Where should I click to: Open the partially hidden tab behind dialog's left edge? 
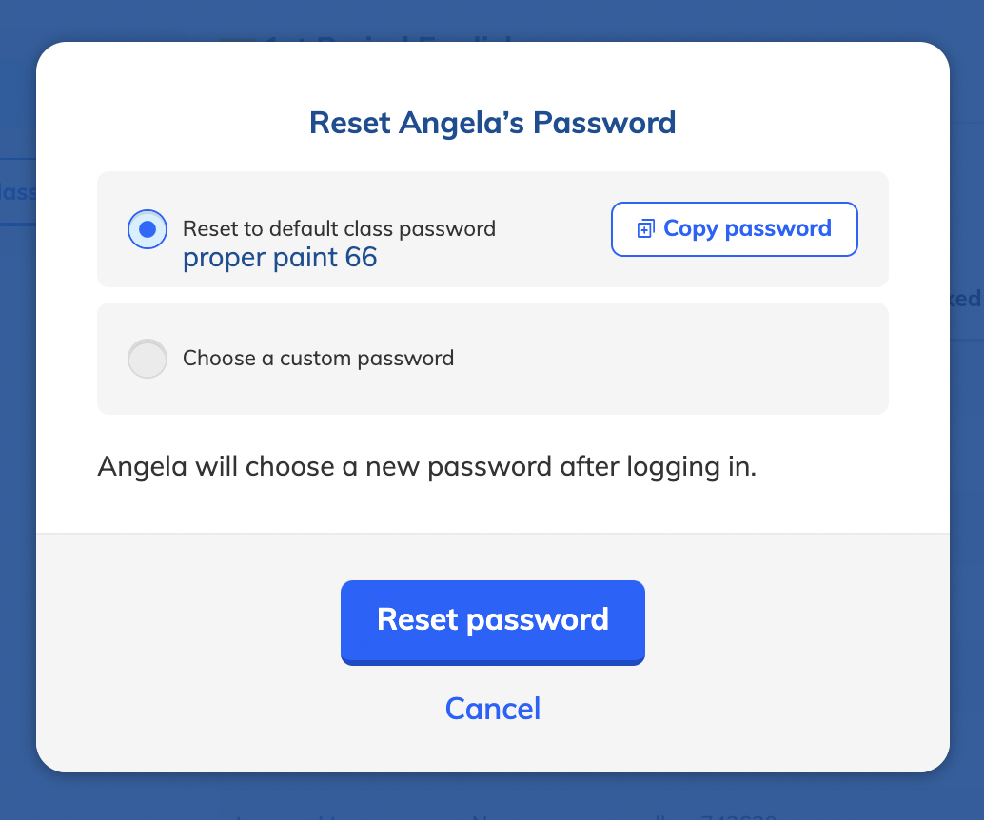pyautogui.click(x=17, y=192)
